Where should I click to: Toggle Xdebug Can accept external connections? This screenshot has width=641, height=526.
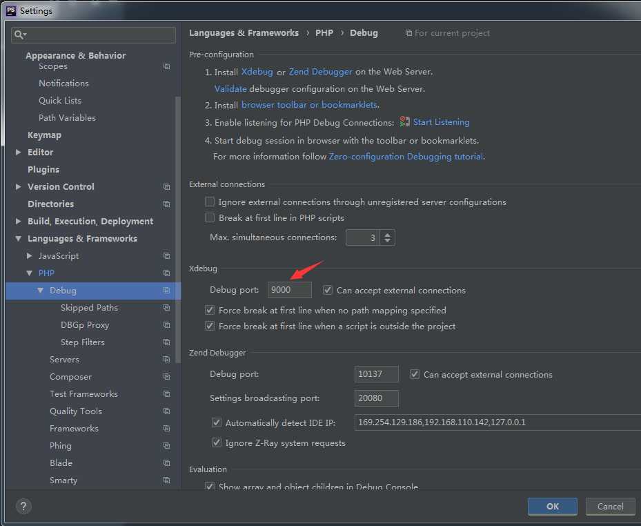point(328,290)
